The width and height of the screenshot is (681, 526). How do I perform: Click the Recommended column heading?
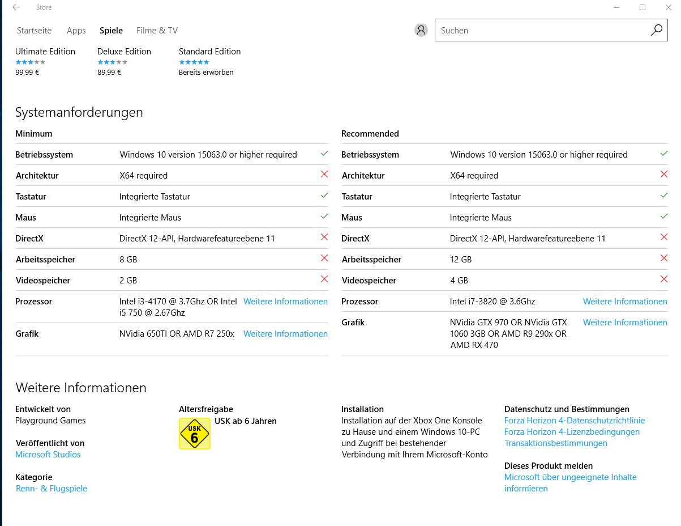point(370,134)
